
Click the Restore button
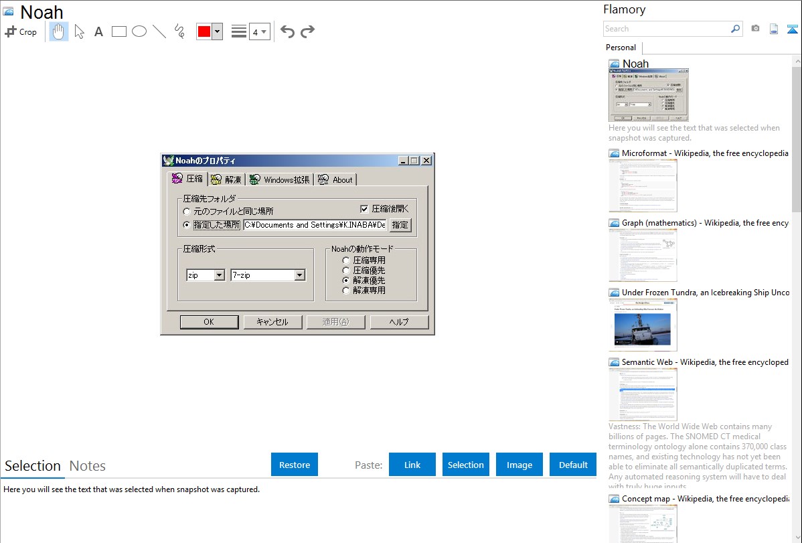point(295,465)
